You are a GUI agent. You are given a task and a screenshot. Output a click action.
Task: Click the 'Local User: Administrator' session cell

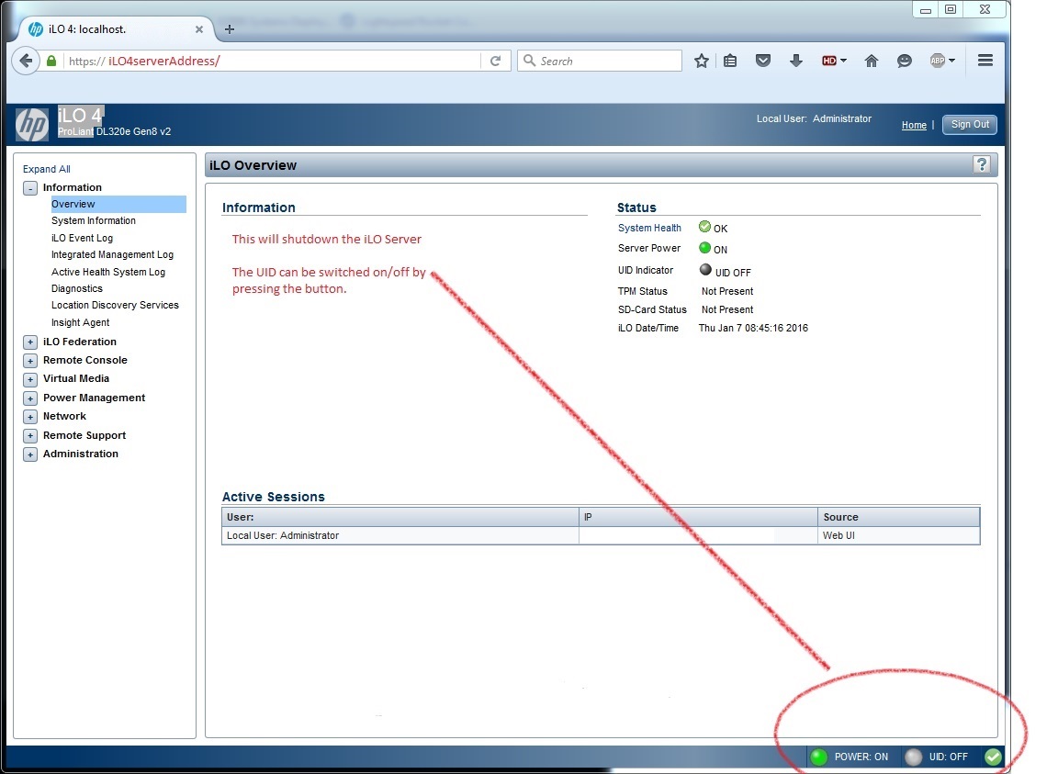(x=400, y=535)
